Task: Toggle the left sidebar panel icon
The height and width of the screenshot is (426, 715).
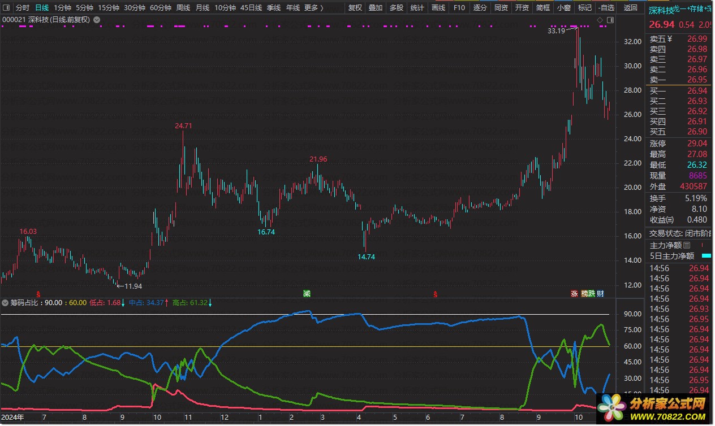Action: click(x=6, y=8)
